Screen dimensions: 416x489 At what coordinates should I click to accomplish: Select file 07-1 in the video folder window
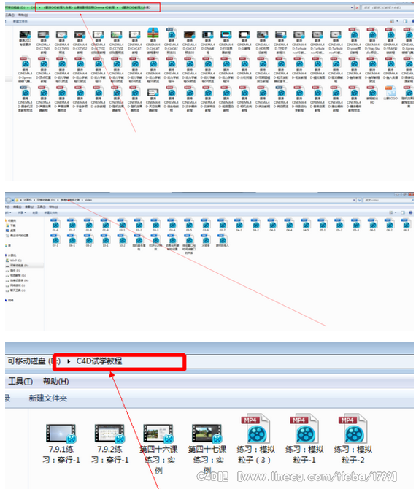(x=55, y=240)
